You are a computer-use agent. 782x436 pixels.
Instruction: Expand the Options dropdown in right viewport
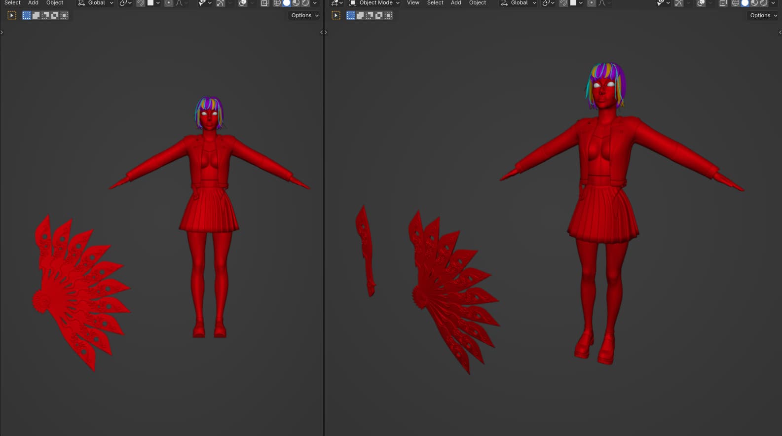(x=763, y=15)
